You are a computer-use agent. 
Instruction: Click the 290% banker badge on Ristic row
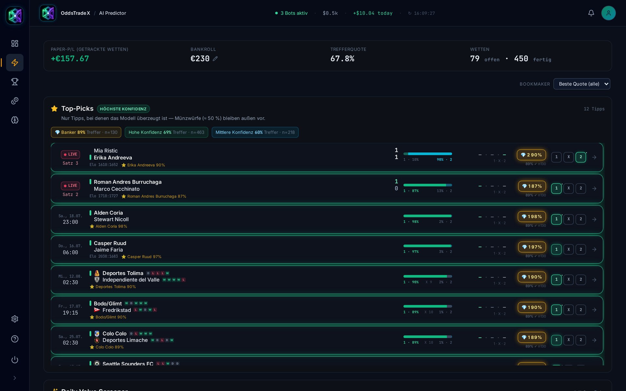531,155
